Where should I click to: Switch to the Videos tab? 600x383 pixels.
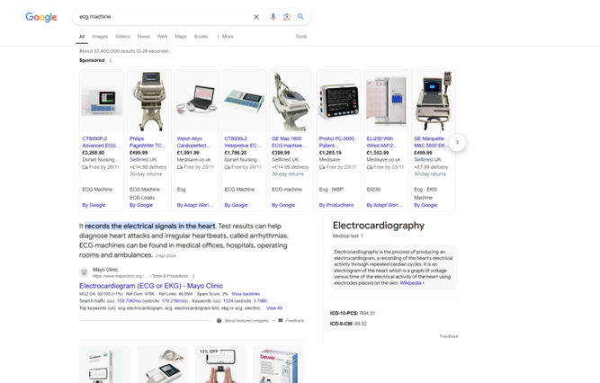coord(122,37)
